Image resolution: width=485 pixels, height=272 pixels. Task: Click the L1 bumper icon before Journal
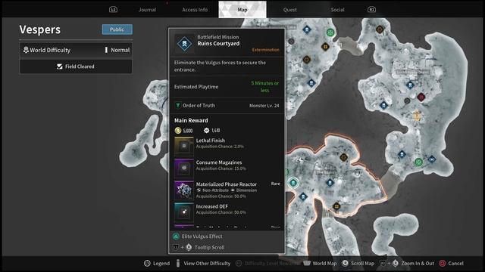tap(113, 10)
